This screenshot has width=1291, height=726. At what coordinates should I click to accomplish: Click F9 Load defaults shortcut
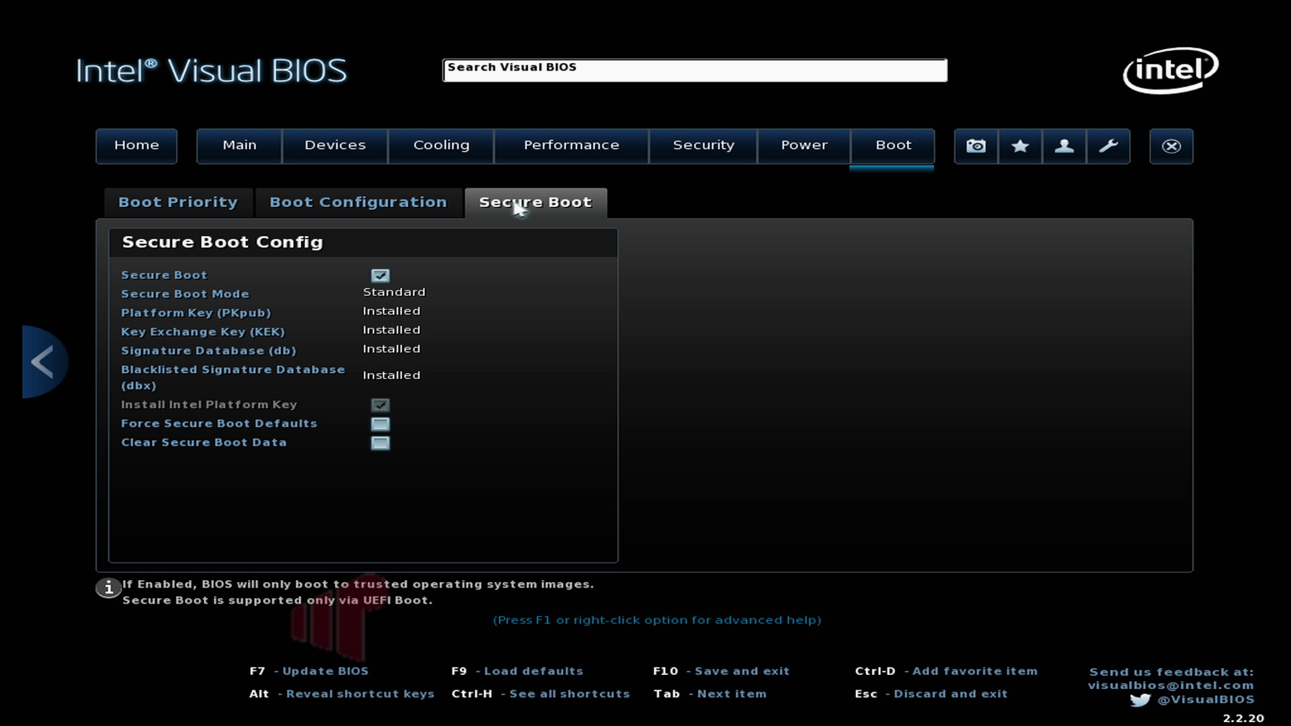tap(517, 671)
